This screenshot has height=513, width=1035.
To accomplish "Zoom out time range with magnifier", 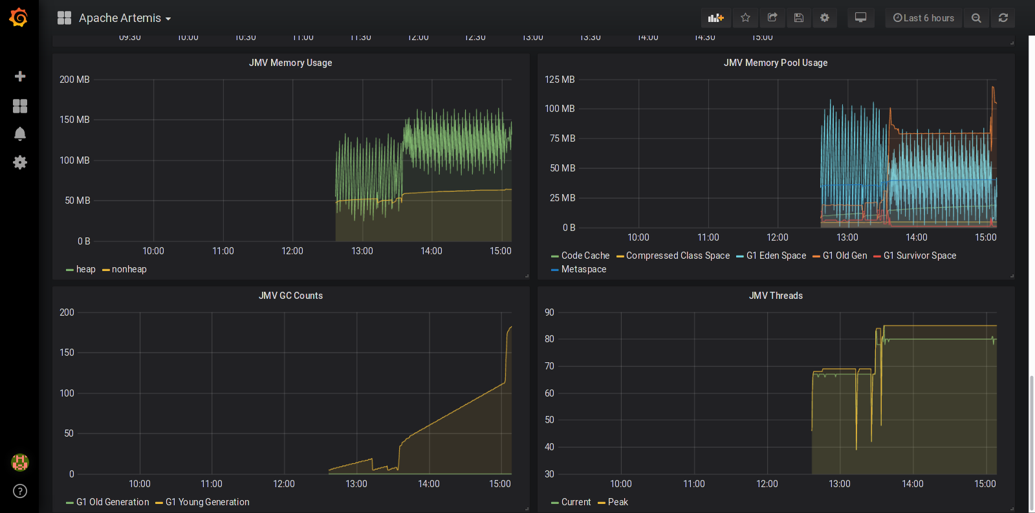I will coord(976,18).
